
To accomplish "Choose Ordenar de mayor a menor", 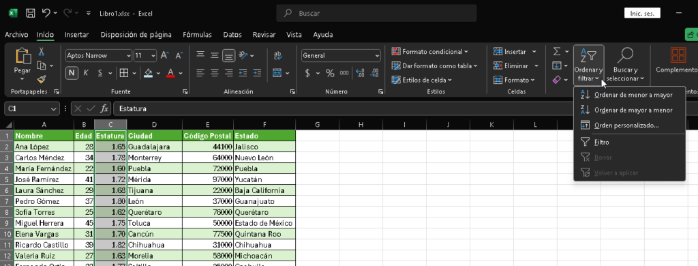I will [x=629, y=110].
